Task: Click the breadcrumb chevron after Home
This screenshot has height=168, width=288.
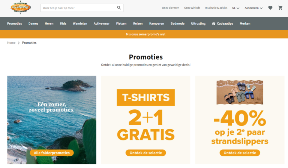Action: (x=19, y=43)
